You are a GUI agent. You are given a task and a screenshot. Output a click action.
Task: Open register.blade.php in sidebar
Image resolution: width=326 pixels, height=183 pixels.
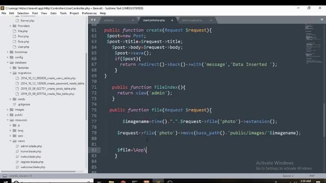(32, 162)
